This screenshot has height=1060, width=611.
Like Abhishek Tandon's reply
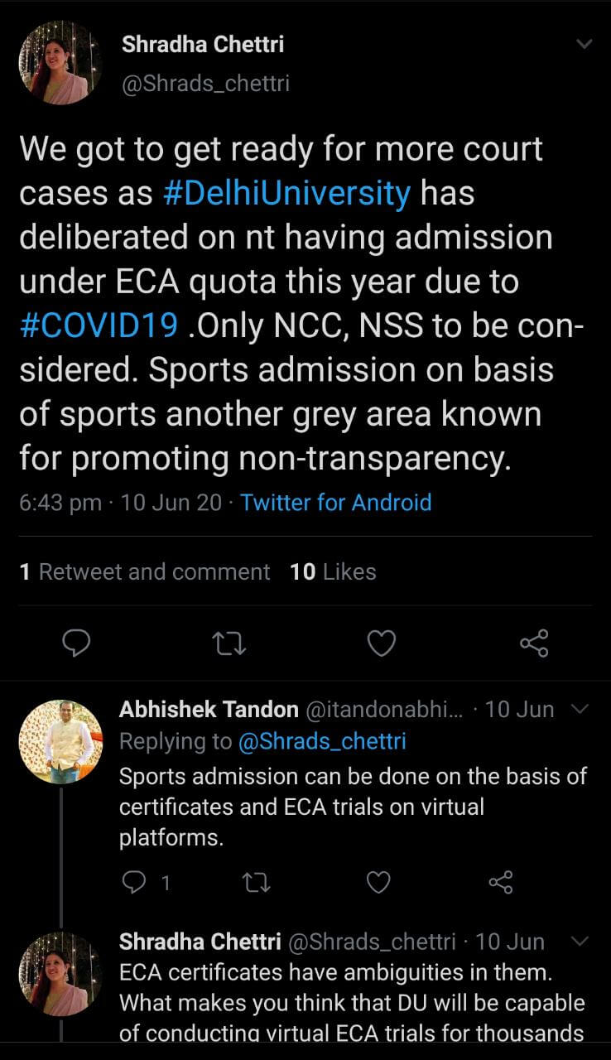click(x=378, y=883)
